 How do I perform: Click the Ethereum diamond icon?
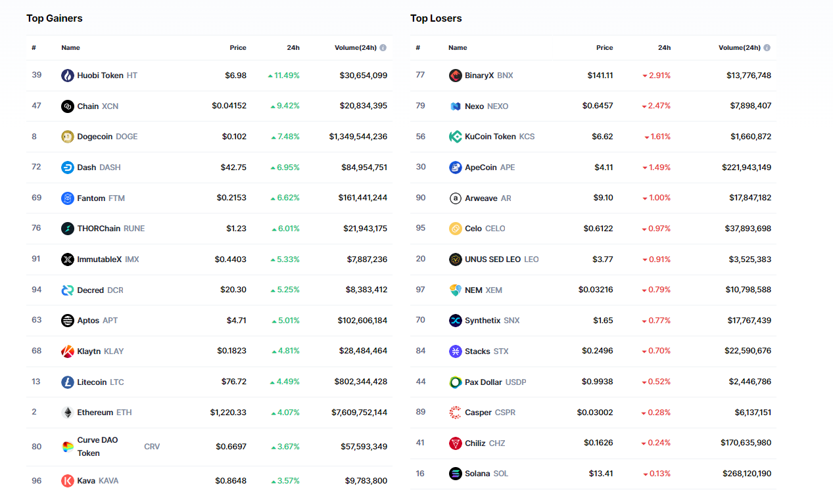68,413
